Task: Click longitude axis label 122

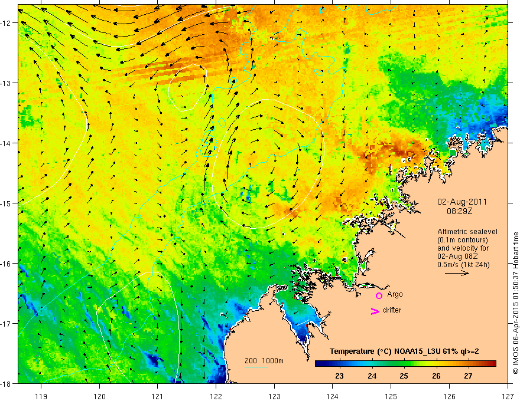Action: tap(216, 396)
